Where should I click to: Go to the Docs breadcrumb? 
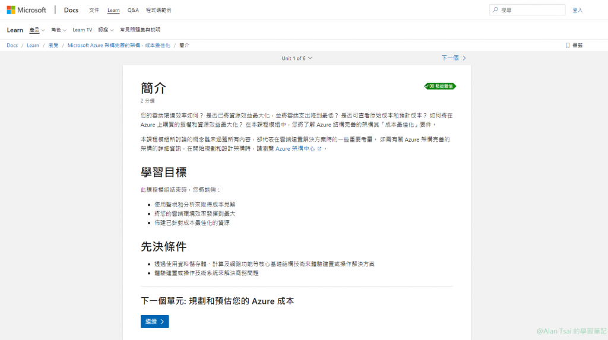12,45
